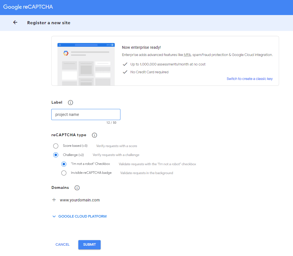Focus the www.yourdomain.com domain field
Viewport: 293px width, 256px height.
[x=80, y=200]
